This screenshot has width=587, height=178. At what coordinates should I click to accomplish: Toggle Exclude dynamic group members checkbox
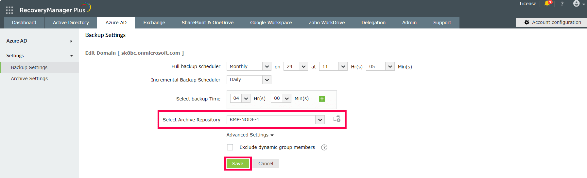(x=230, y=147)
